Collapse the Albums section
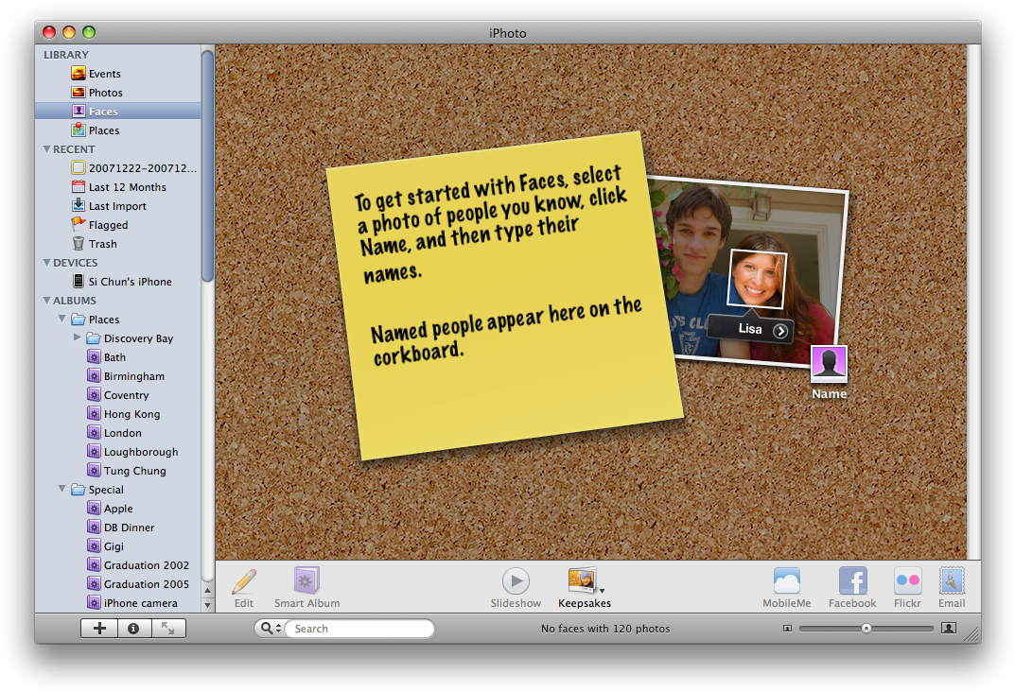Screen dimensions: 1015x692 point(46,301)
